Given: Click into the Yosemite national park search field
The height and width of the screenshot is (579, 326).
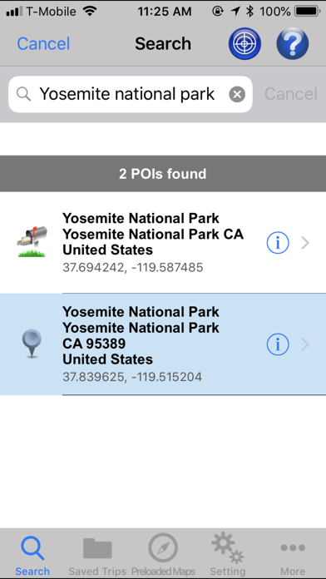Looking at the screenshot, I should tap(131, 95).
